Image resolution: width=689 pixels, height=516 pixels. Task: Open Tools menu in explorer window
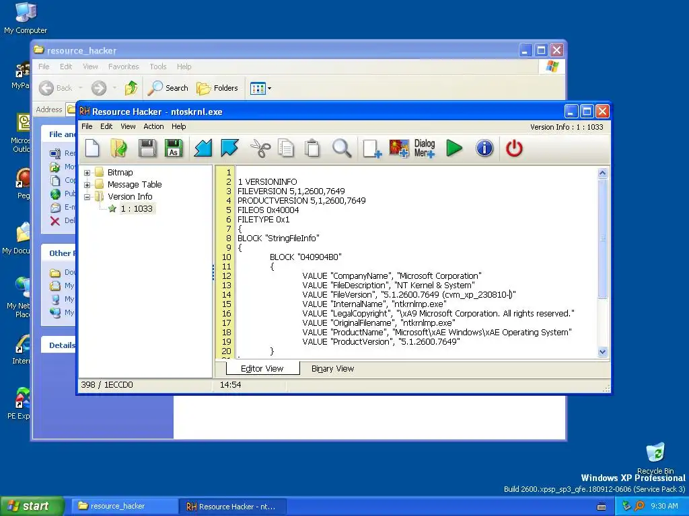point(157,67)
